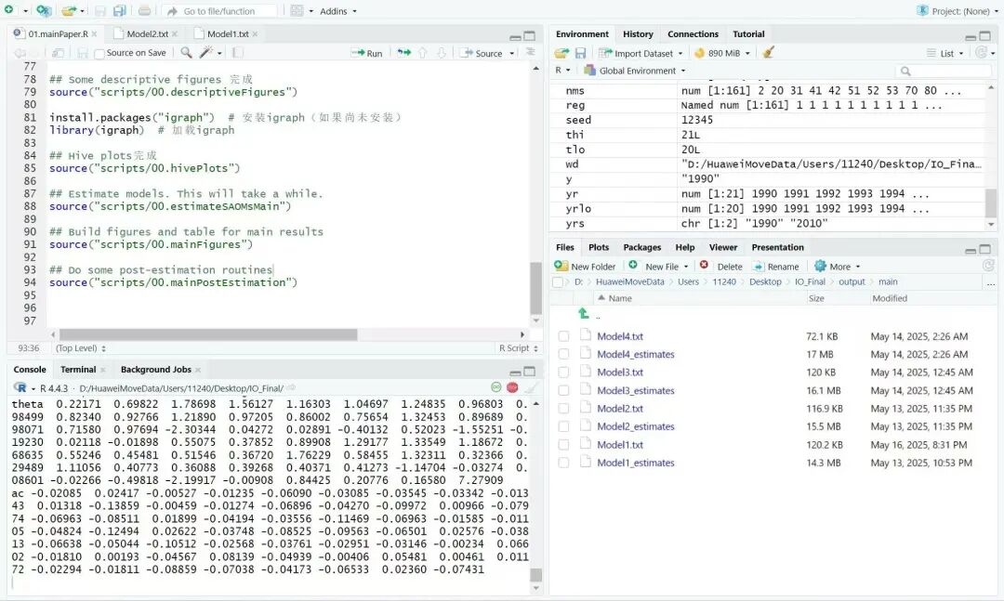Click the Environment search box
The image size is (1004, 601).
tap(944, 71)
